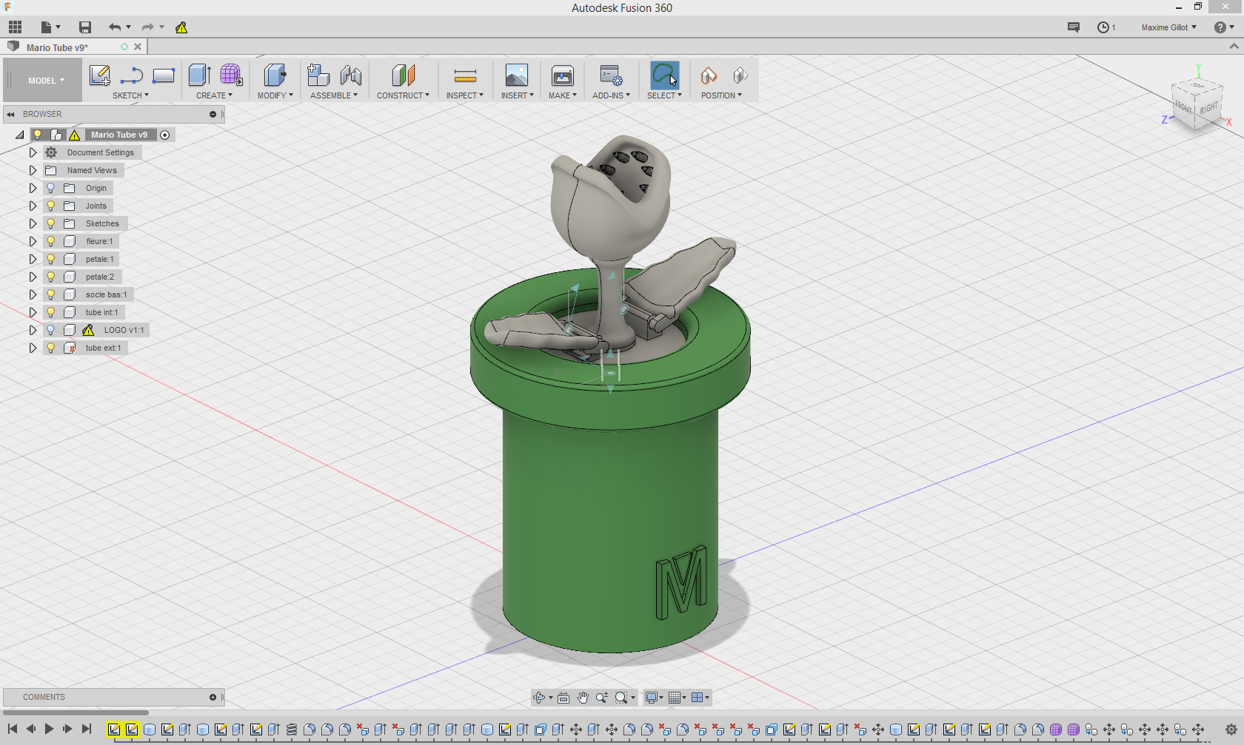
Task: Toggle visibility of Sketches folder
Action: tap(50, 223)
